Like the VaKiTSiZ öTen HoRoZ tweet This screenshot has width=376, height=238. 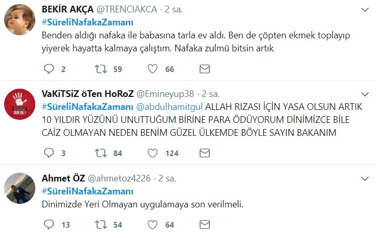tap(153, 153)
